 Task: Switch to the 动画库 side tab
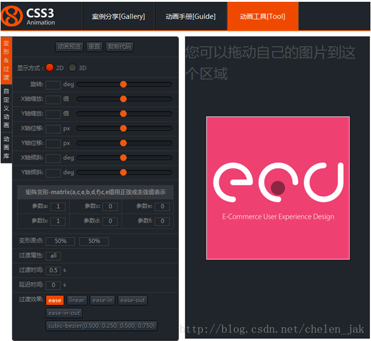[7, 148]
